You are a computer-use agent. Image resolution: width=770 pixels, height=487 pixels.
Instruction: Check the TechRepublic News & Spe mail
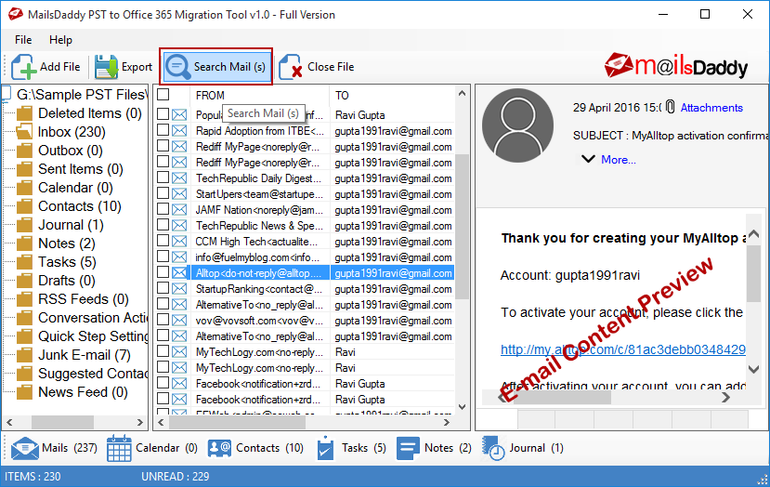[x=163, y=225]
